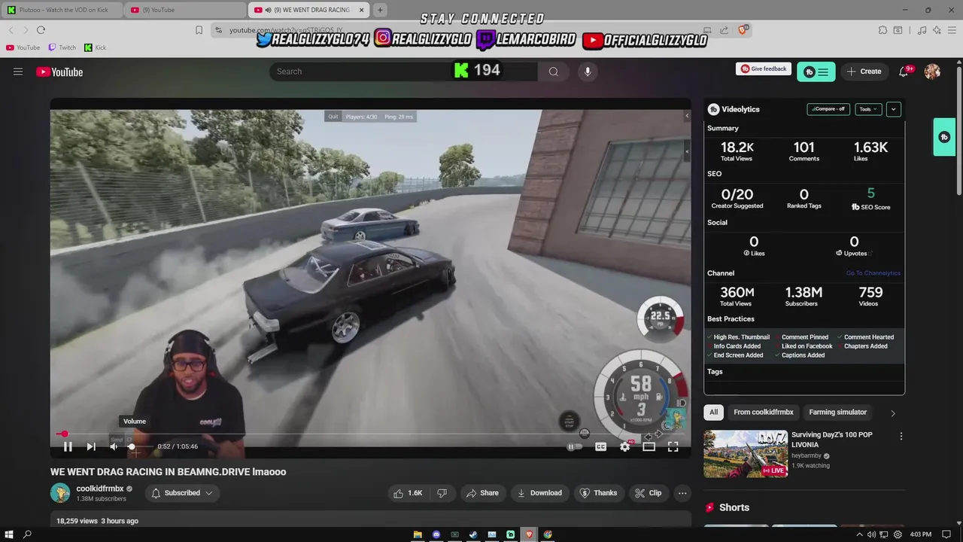Reload the page in the browser

pyautogui.click(x=41, y=30)
